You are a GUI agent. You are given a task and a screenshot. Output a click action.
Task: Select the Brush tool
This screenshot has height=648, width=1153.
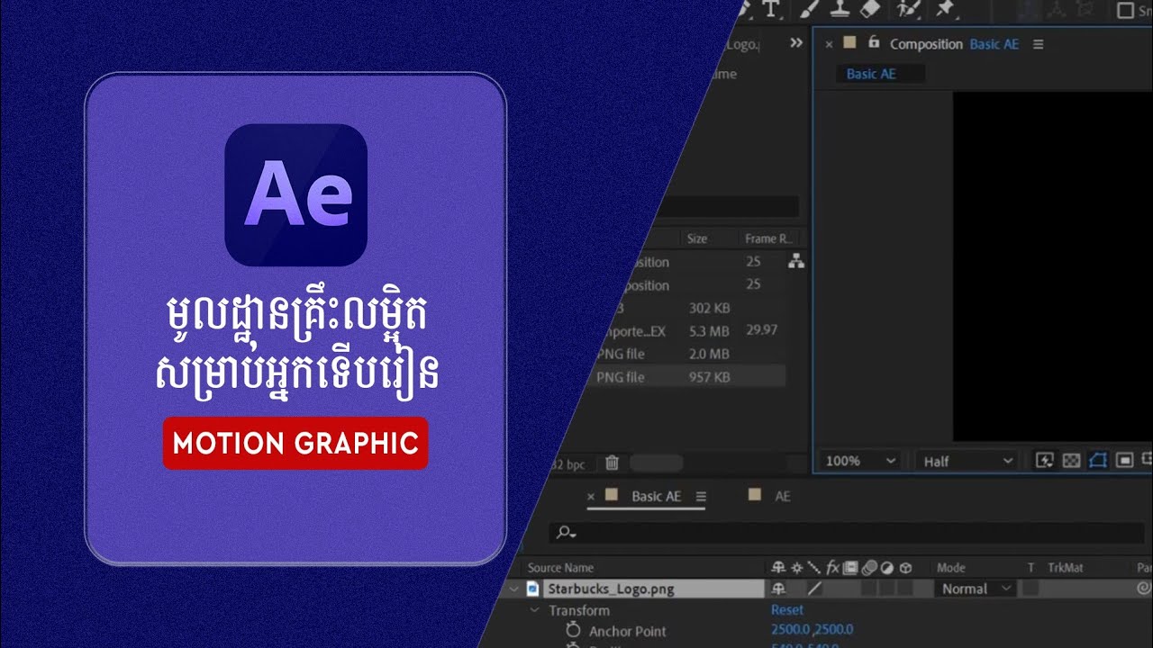click(x=808, y=9)
